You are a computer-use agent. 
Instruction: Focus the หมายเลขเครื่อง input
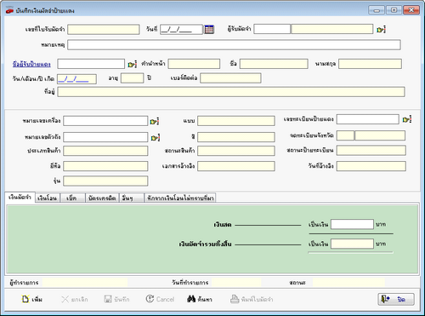[x=105, y=121]
